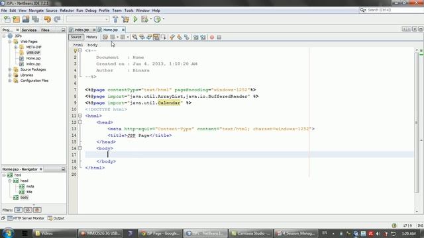This screenshot has width=424, height=238.
Task: Click the Undo arrow icon
Action: [x=48, y=19]
